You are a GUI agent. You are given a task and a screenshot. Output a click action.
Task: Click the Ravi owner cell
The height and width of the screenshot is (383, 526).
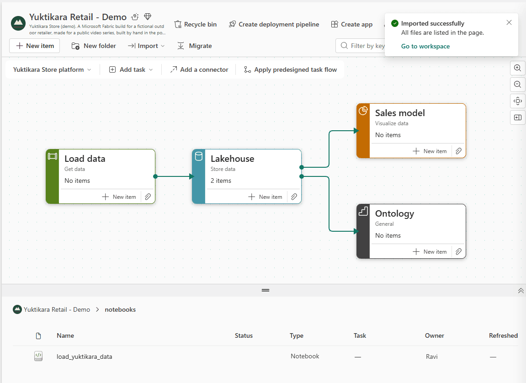click(432, 356)
